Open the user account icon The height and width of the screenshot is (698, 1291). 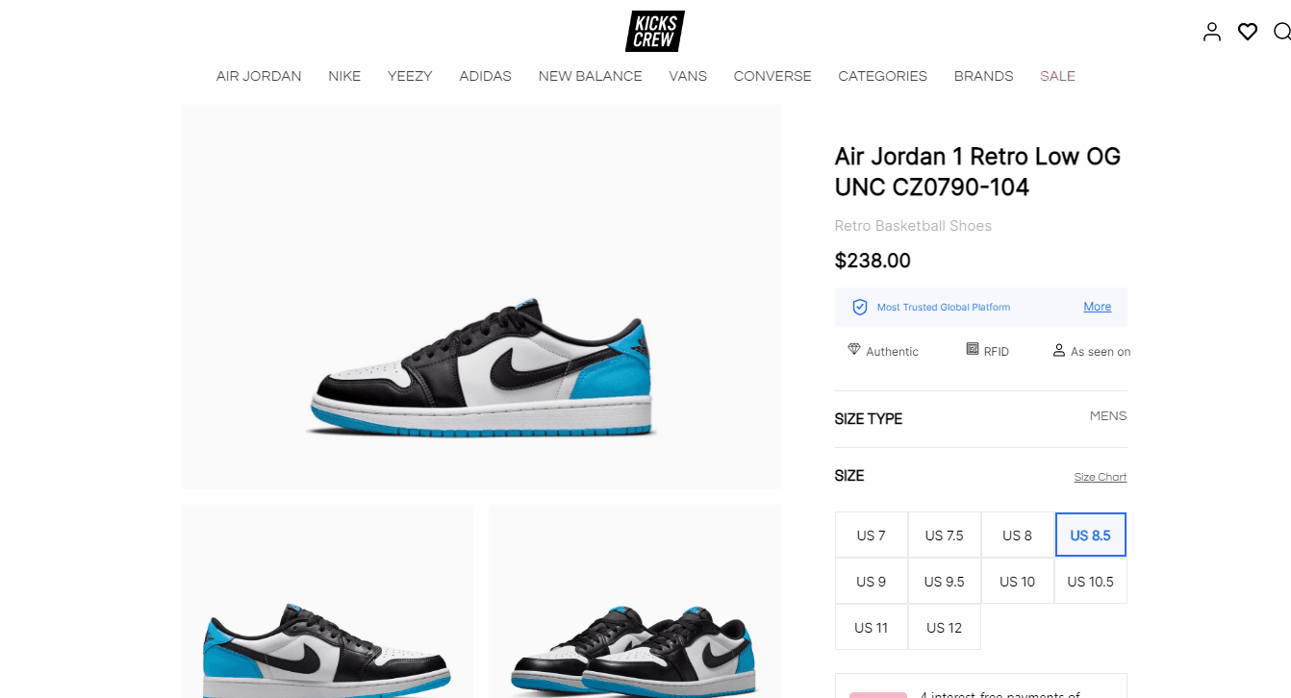point(1212,32)
